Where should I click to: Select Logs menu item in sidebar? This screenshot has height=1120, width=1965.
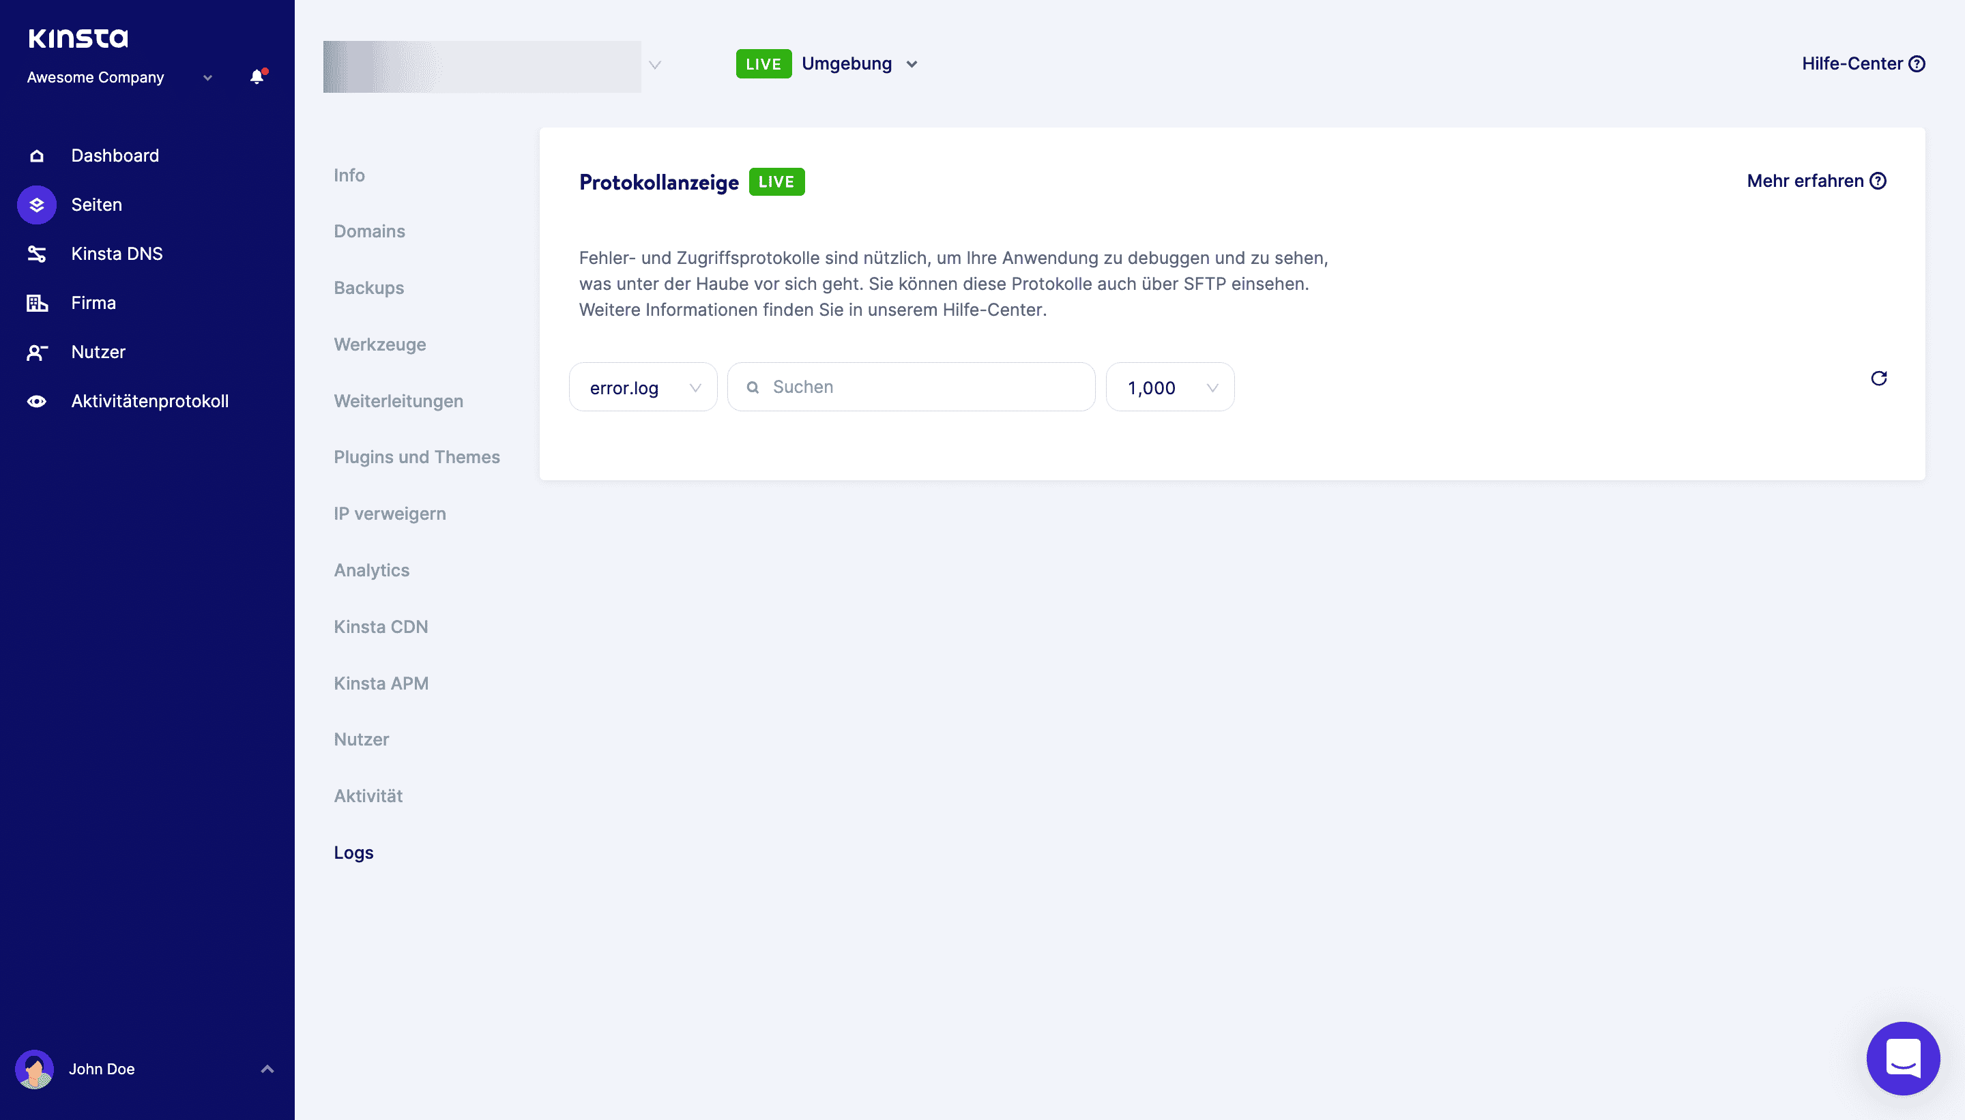pos(355,851)
